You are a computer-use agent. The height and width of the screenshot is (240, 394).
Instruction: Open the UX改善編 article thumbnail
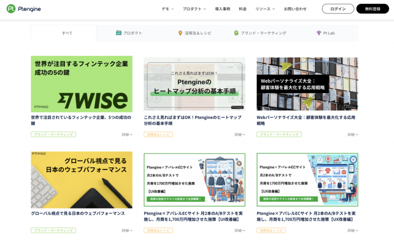(307, 180)
